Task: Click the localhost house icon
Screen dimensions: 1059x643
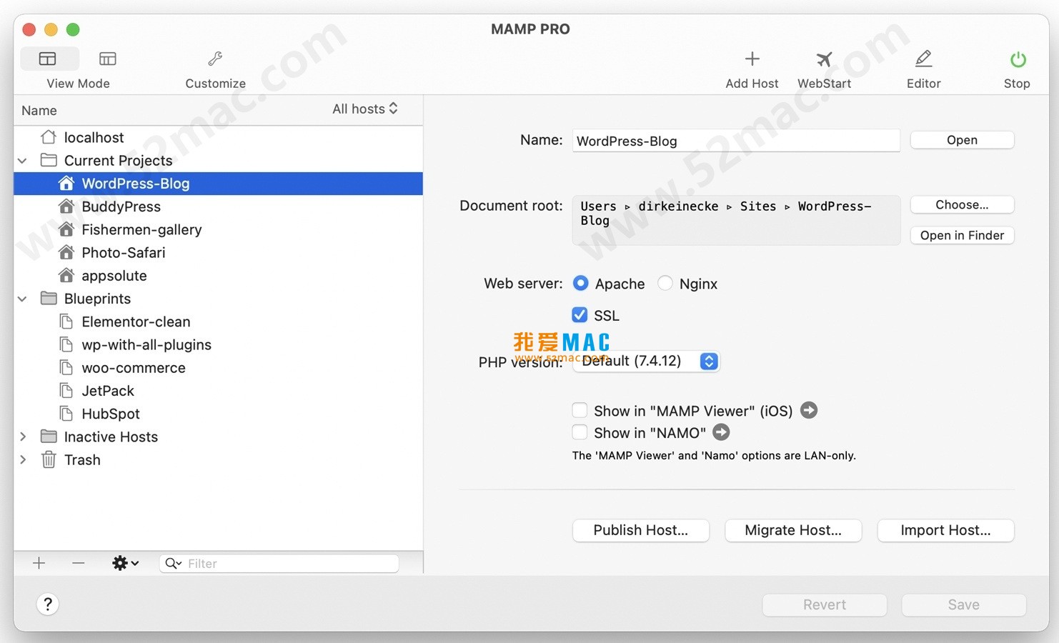Action: [x=49, y=137]
